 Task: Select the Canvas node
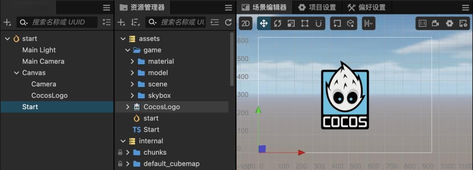(34, 73)
